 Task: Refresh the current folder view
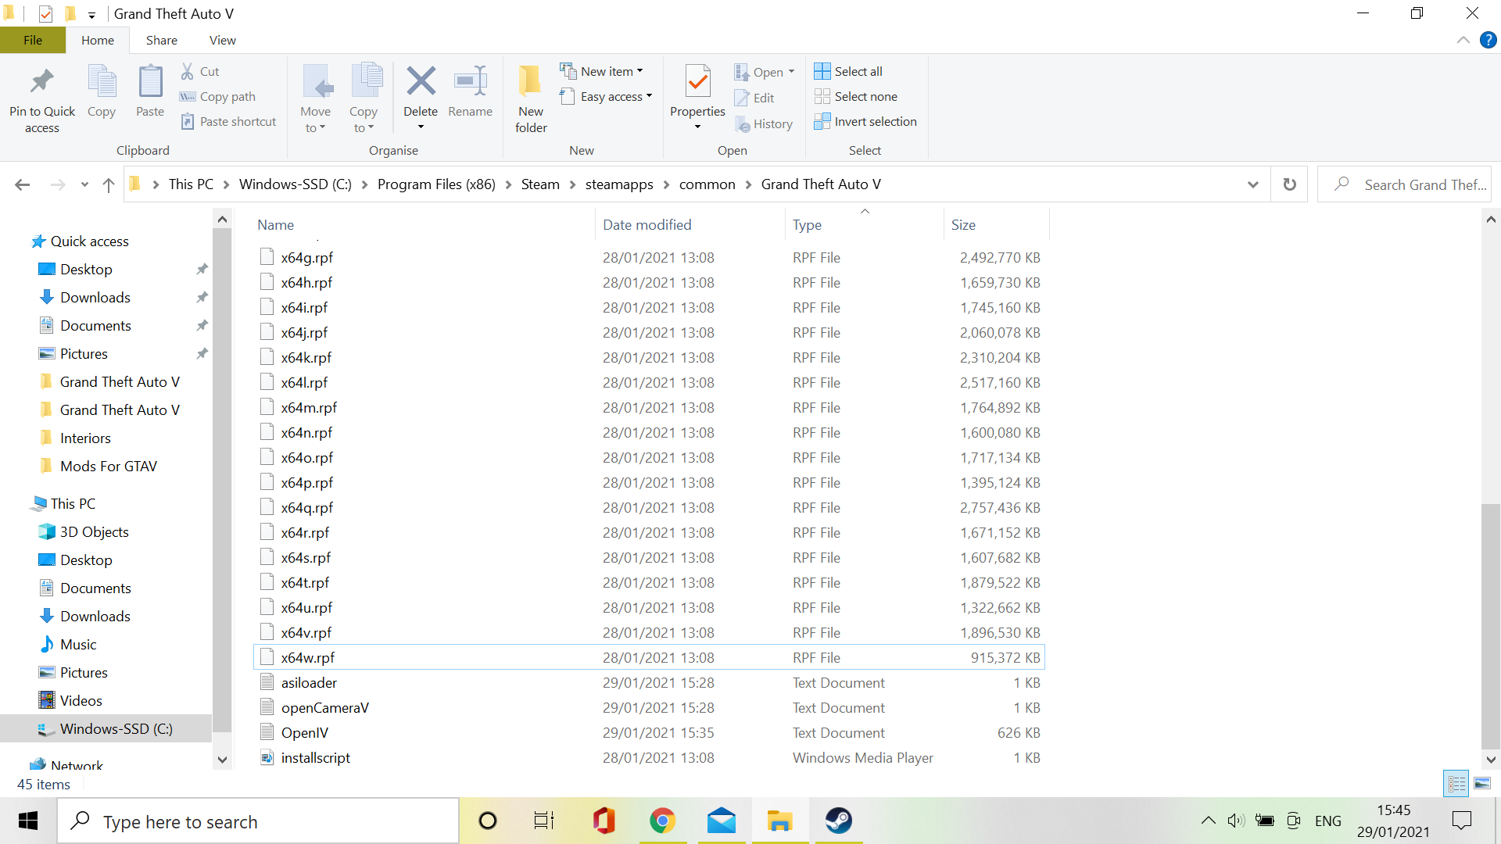coord(1289,184)
